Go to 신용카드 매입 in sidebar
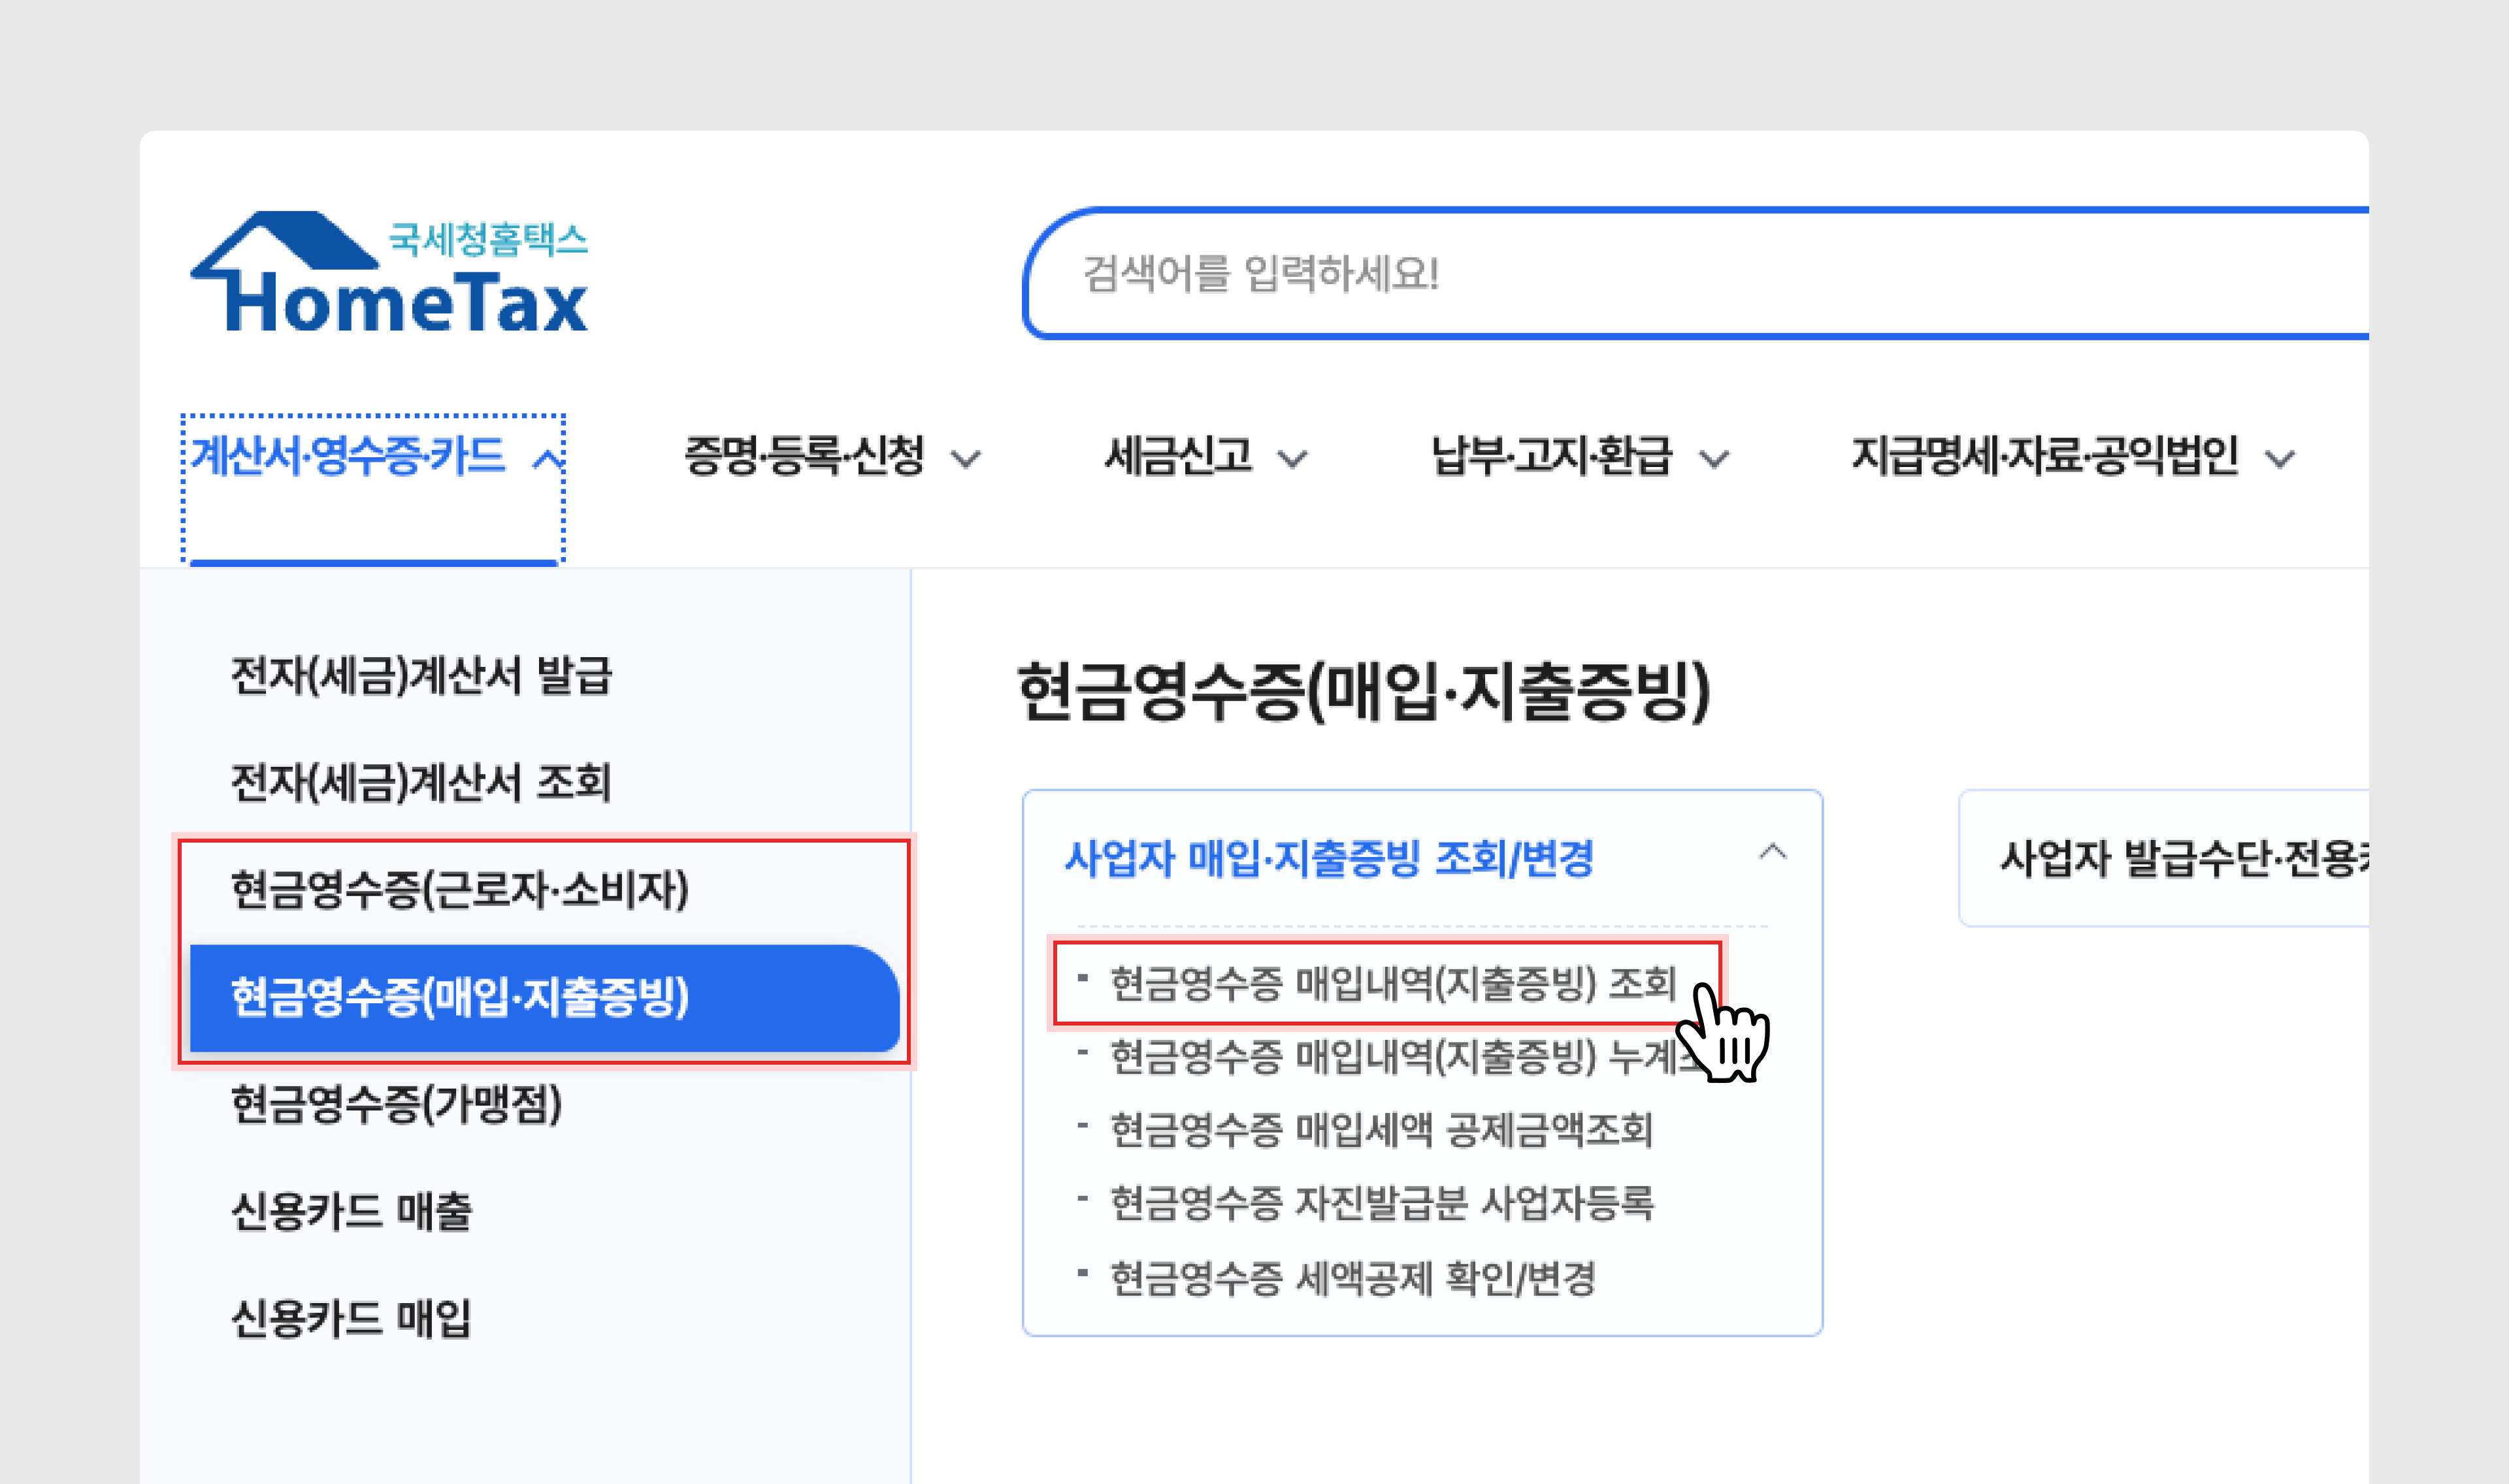Image resolution: width=2509 pixels, height=1484 pixels. tap(351, 1319)
